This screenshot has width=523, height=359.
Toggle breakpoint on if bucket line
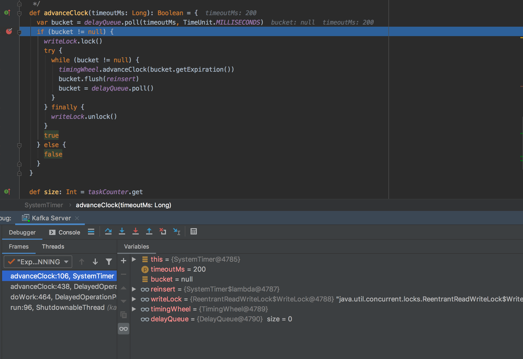(9, 32)
